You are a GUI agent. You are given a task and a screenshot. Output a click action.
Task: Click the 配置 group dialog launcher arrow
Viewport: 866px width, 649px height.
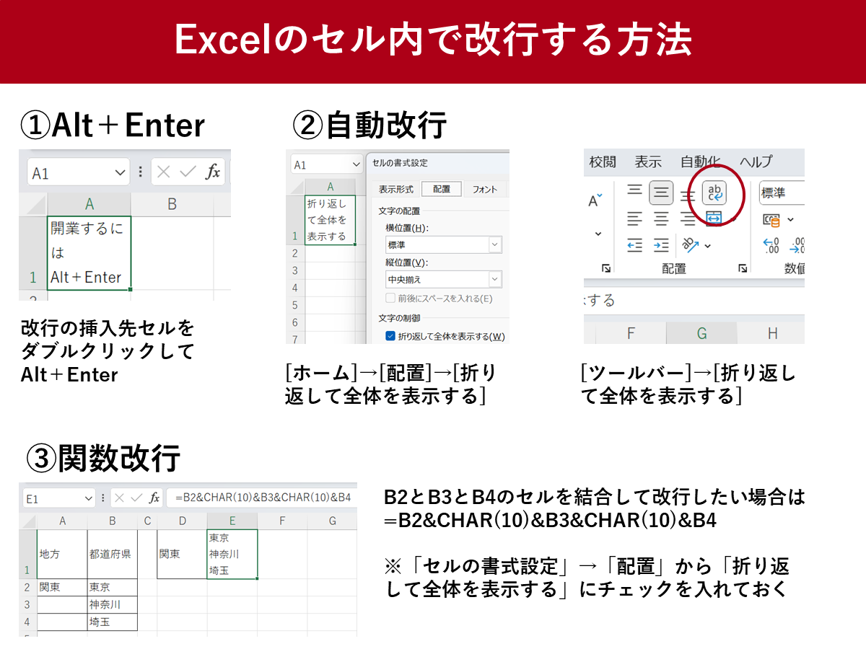point(743,268)
